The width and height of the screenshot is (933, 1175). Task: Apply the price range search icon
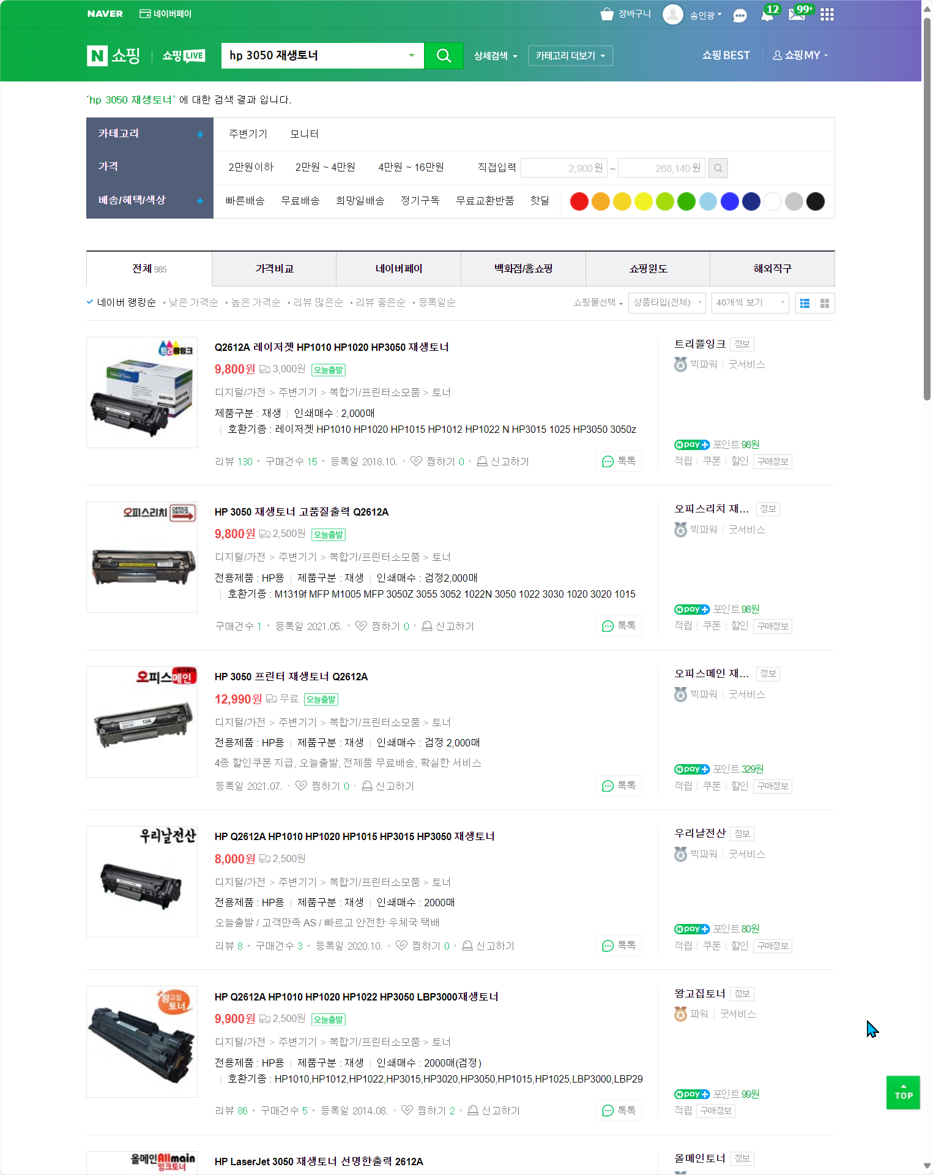718,168
